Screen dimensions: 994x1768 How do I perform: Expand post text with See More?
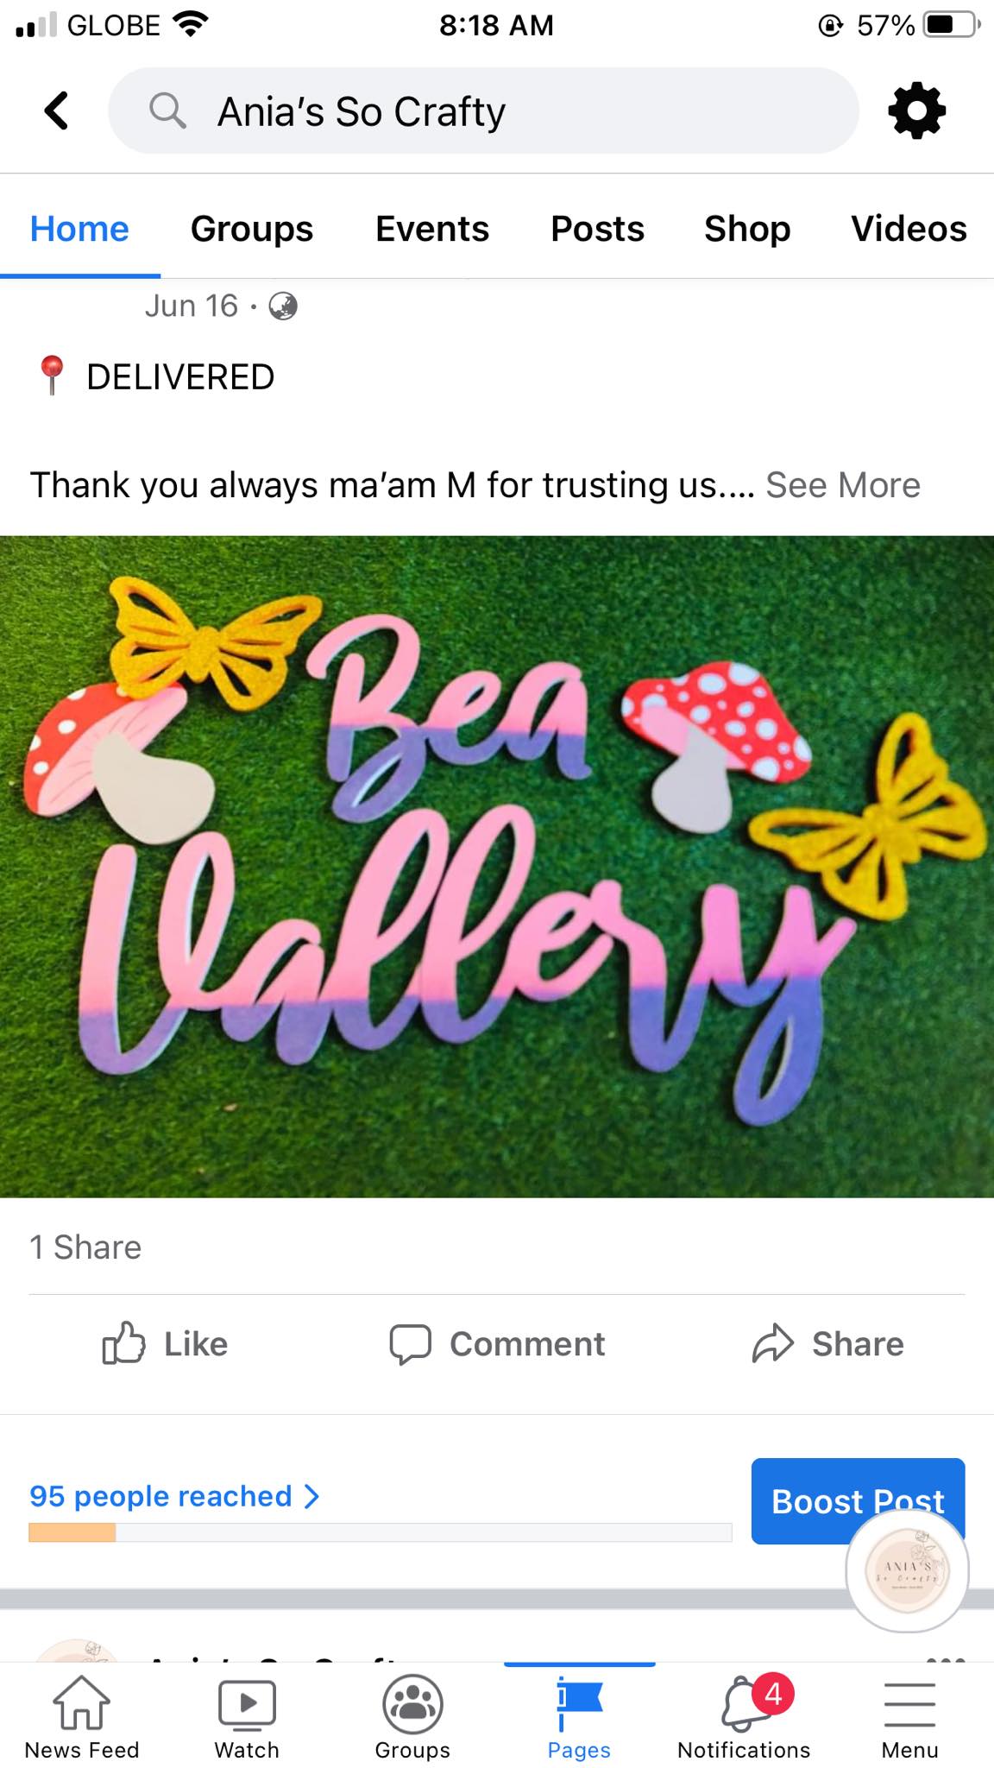click(x=842, y=485)
